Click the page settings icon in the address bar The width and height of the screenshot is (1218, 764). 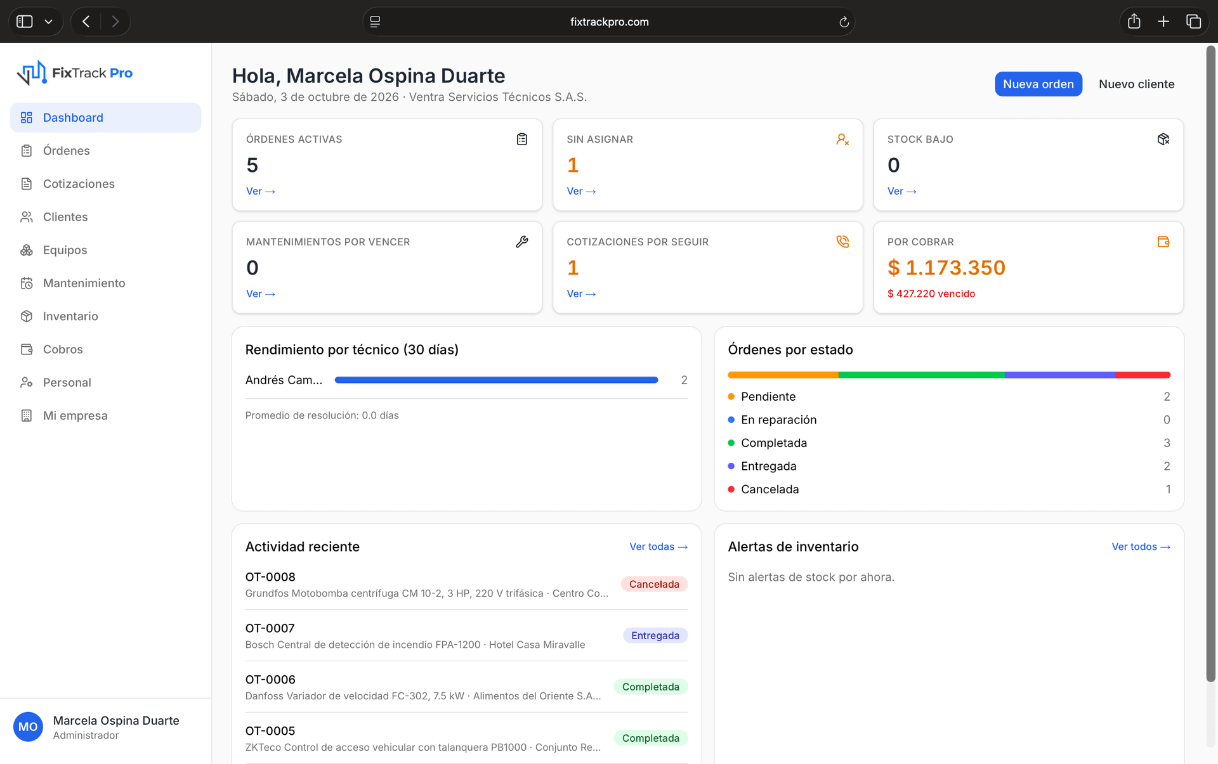375,22
